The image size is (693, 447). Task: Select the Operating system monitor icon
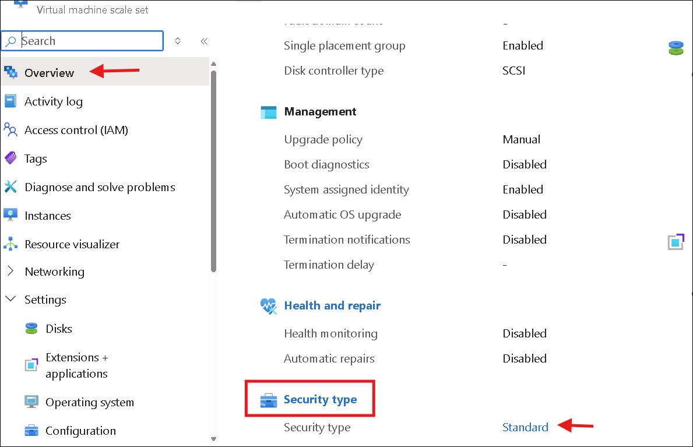click(x=31, y=402)
